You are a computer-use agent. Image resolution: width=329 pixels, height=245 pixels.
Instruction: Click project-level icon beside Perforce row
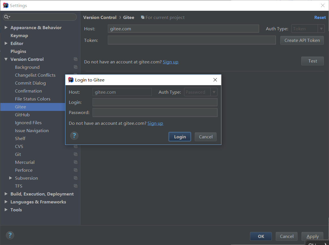tap(76, 170)
